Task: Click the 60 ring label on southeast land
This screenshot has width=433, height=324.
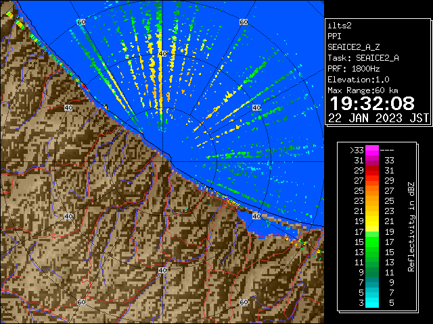Action: (244, 302)
